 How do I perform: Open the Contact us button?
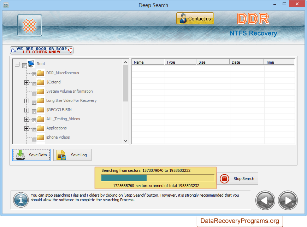click(x=195, y=19)
